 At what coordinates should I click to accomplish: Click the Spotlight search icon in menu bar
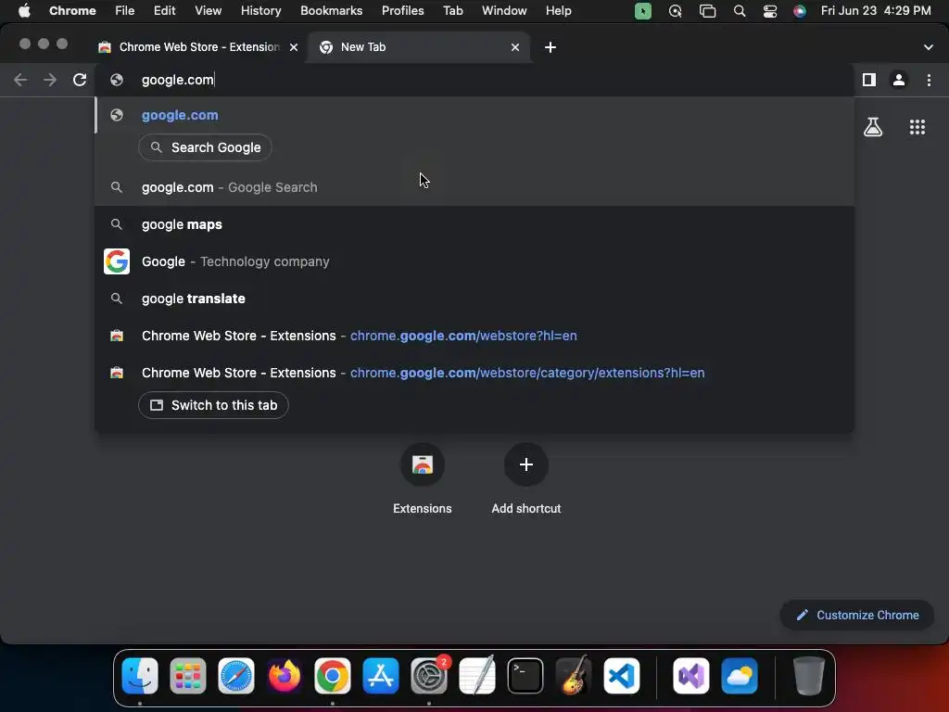(739, 11)
